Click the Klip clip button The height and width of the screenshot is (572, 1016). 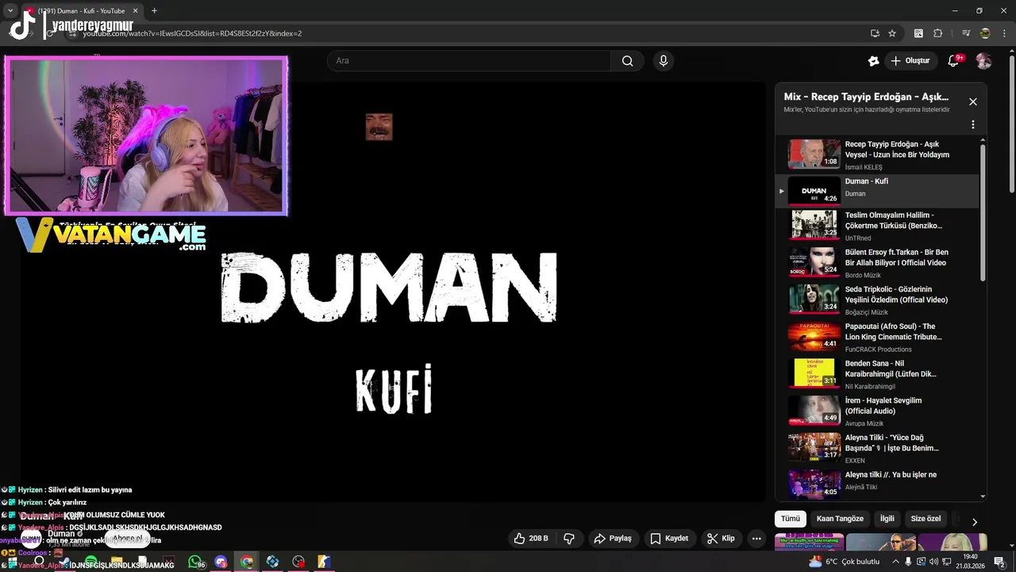pos(721,539)
